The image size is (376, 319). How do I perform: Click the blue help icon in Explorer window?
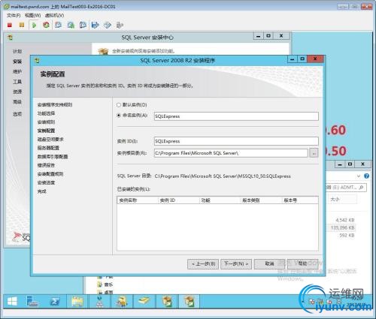[366, 176]
